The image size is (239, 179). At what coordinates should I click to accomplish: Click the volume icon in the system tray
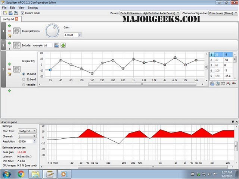pos(209,174)
